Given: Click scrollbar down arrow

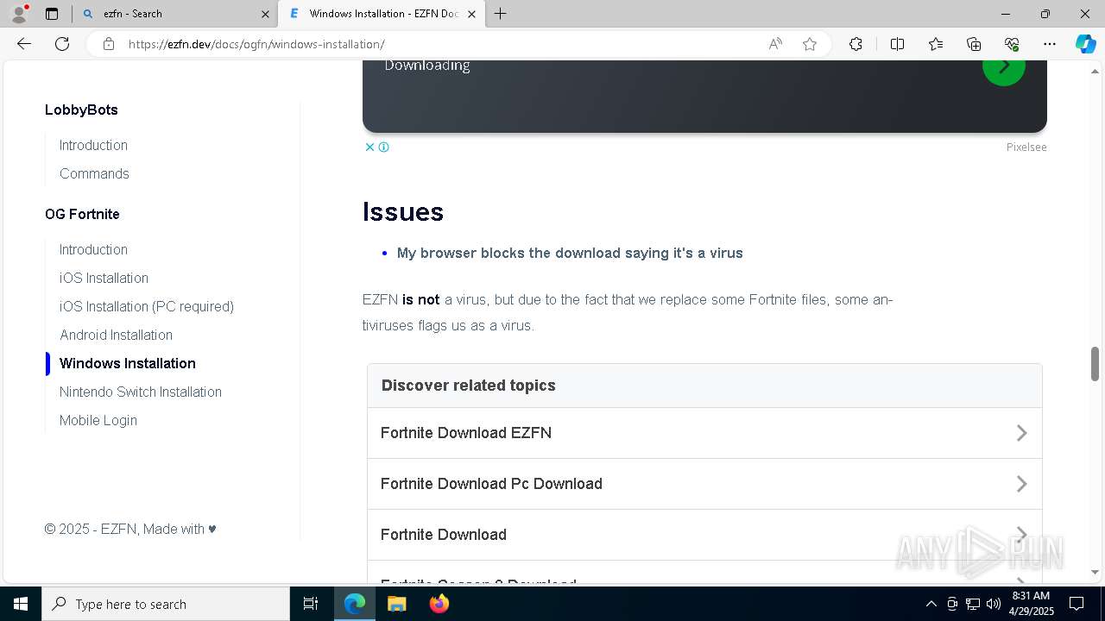Looking at the screenshot, I should tap(1095, 572).
